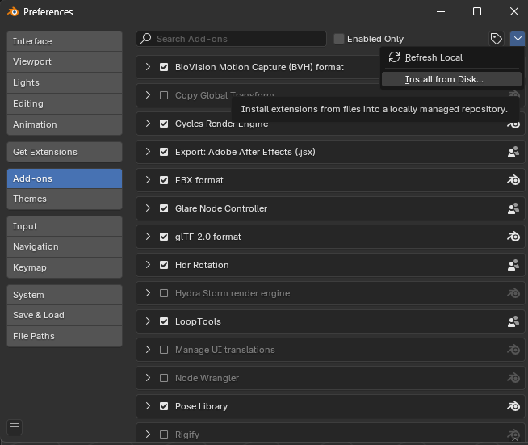Disable the BioVision Motion Capture add-on checkbox
Viewport: 528px width, 445px height.
[164, 67]
